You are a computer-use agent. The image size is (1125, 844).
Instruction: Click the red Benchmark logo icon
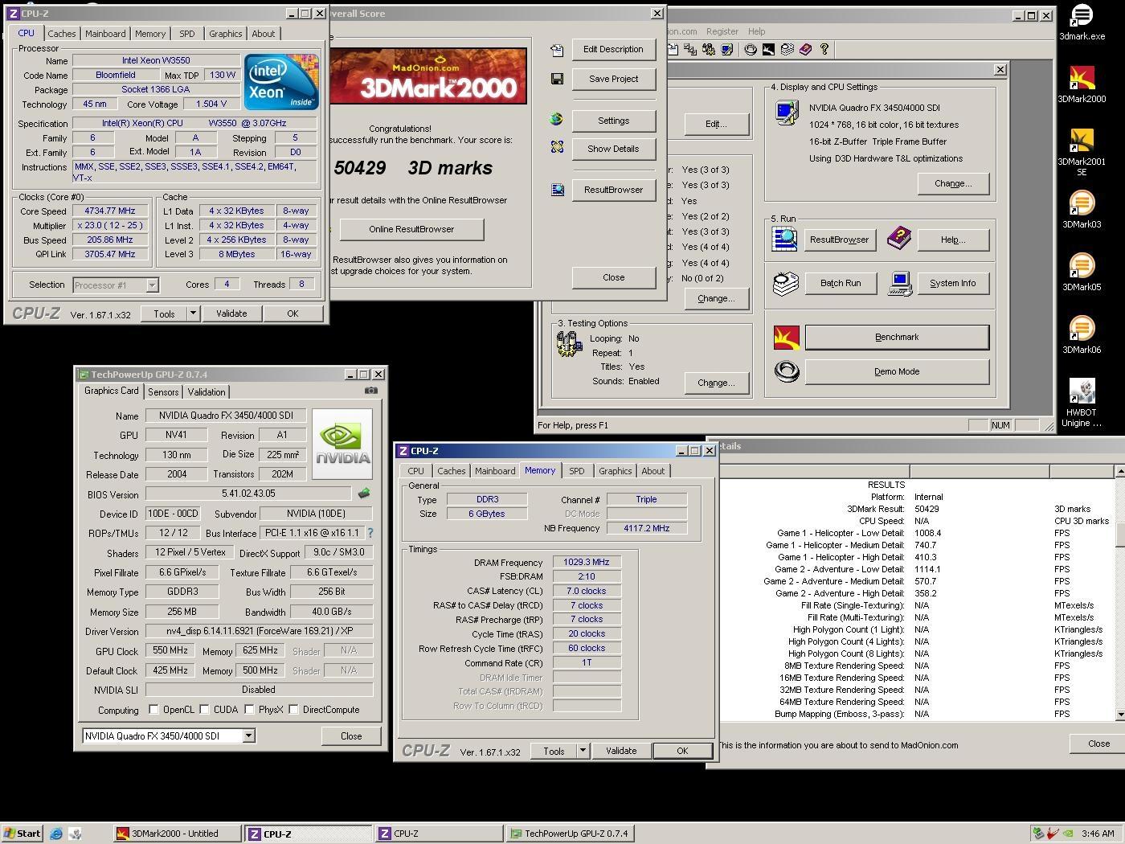coord(786,337)
